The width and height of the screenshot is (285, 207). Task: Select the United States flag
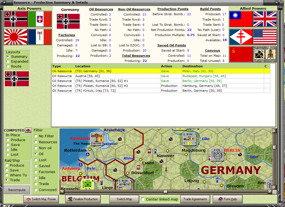(x=265, y=37)
